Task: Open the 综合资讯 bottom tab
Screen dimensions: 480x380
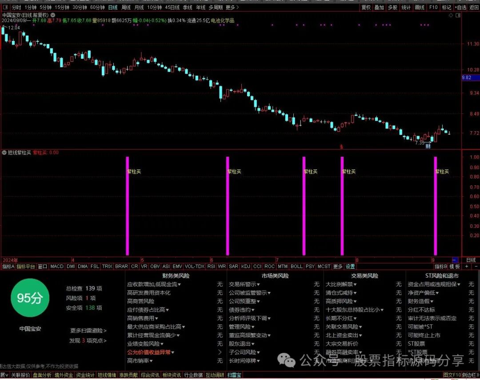Action: [x=150, y=375]
